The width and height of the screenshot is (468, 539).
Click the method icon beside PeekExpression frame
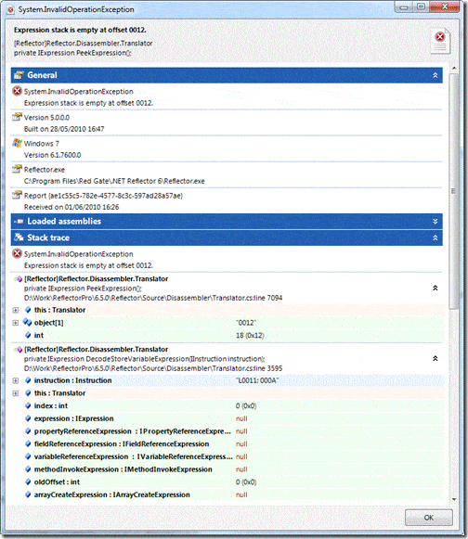coord(18,279)
